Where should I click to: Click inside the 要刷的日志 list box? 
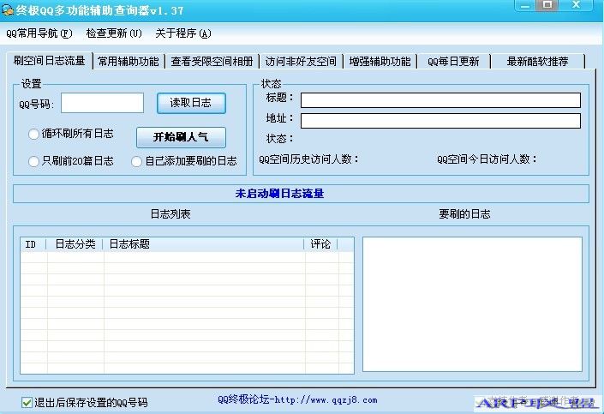(472, 304)
